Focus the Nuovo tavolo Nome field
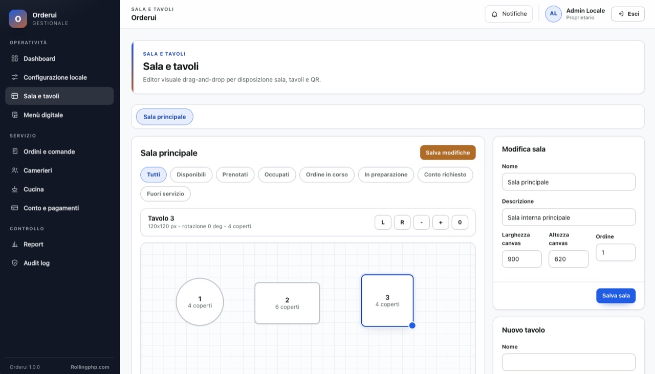 [x=569, y=362]
